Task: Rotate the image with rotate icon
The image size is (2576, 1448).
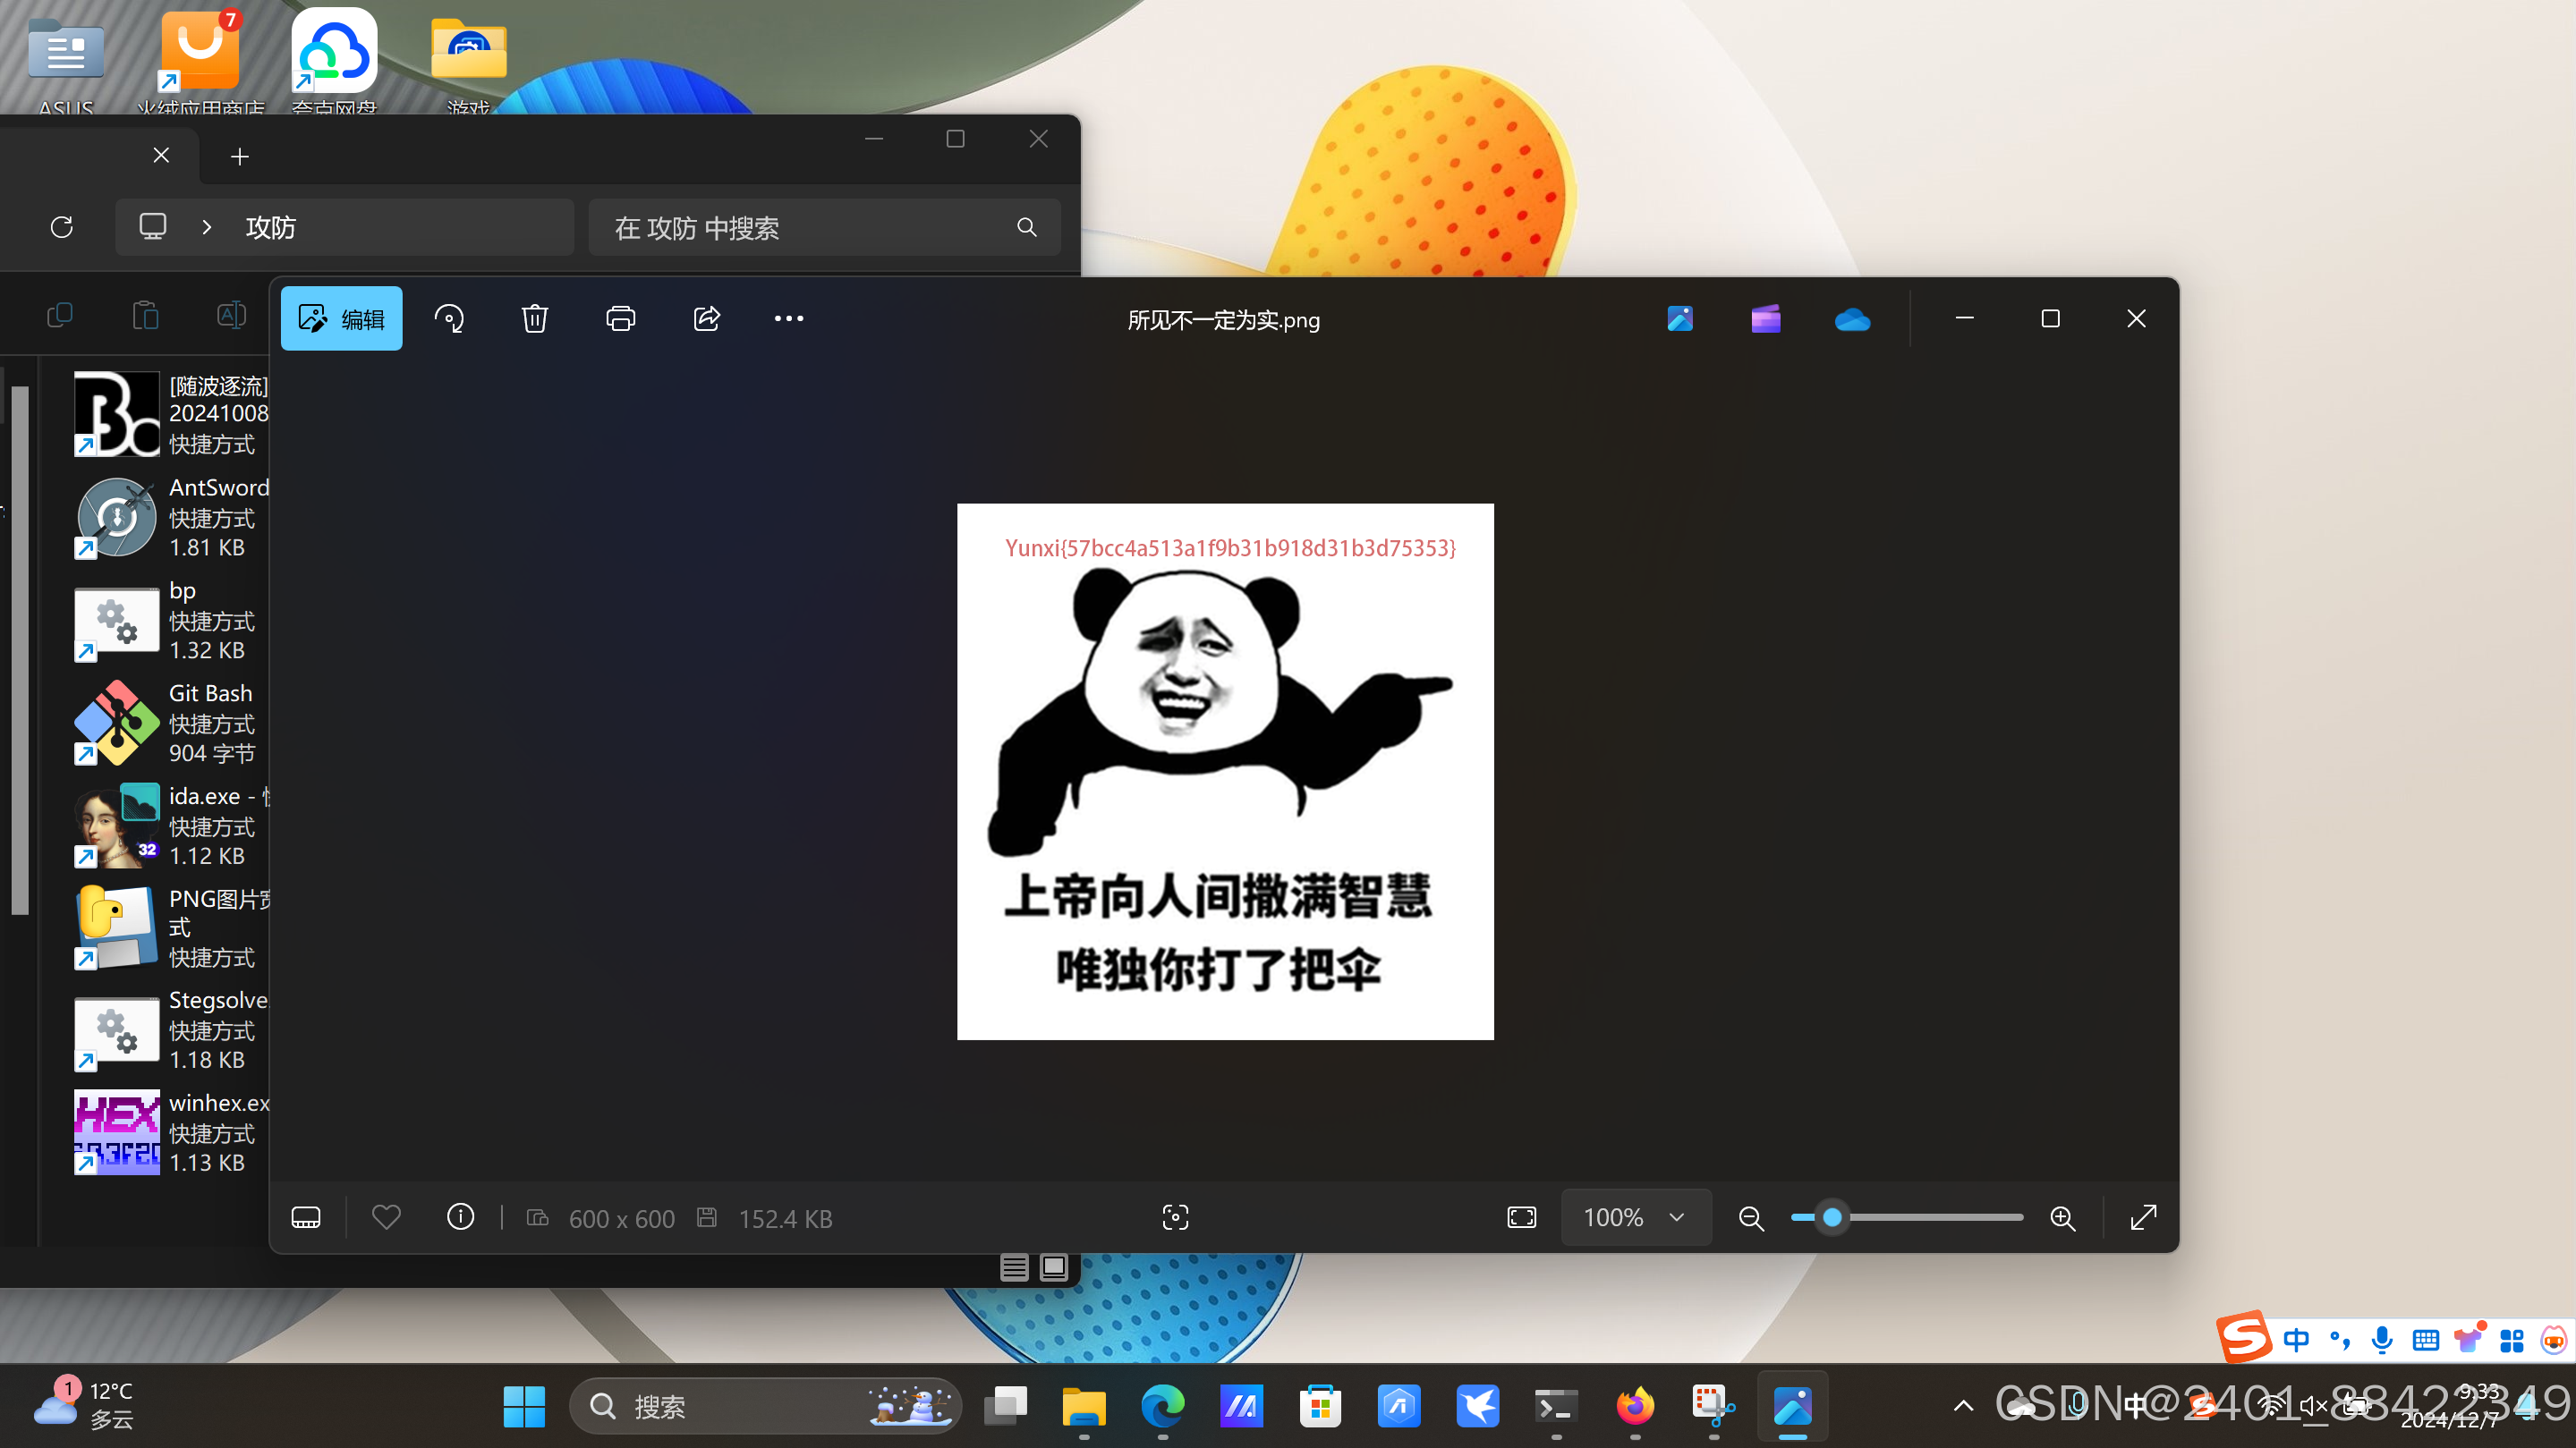Action: (x=449, y=318)
